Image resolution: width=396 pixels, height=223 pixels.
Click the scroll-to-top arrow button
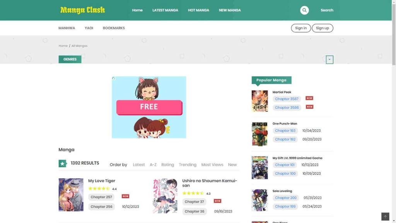click(x=385, y=216)
